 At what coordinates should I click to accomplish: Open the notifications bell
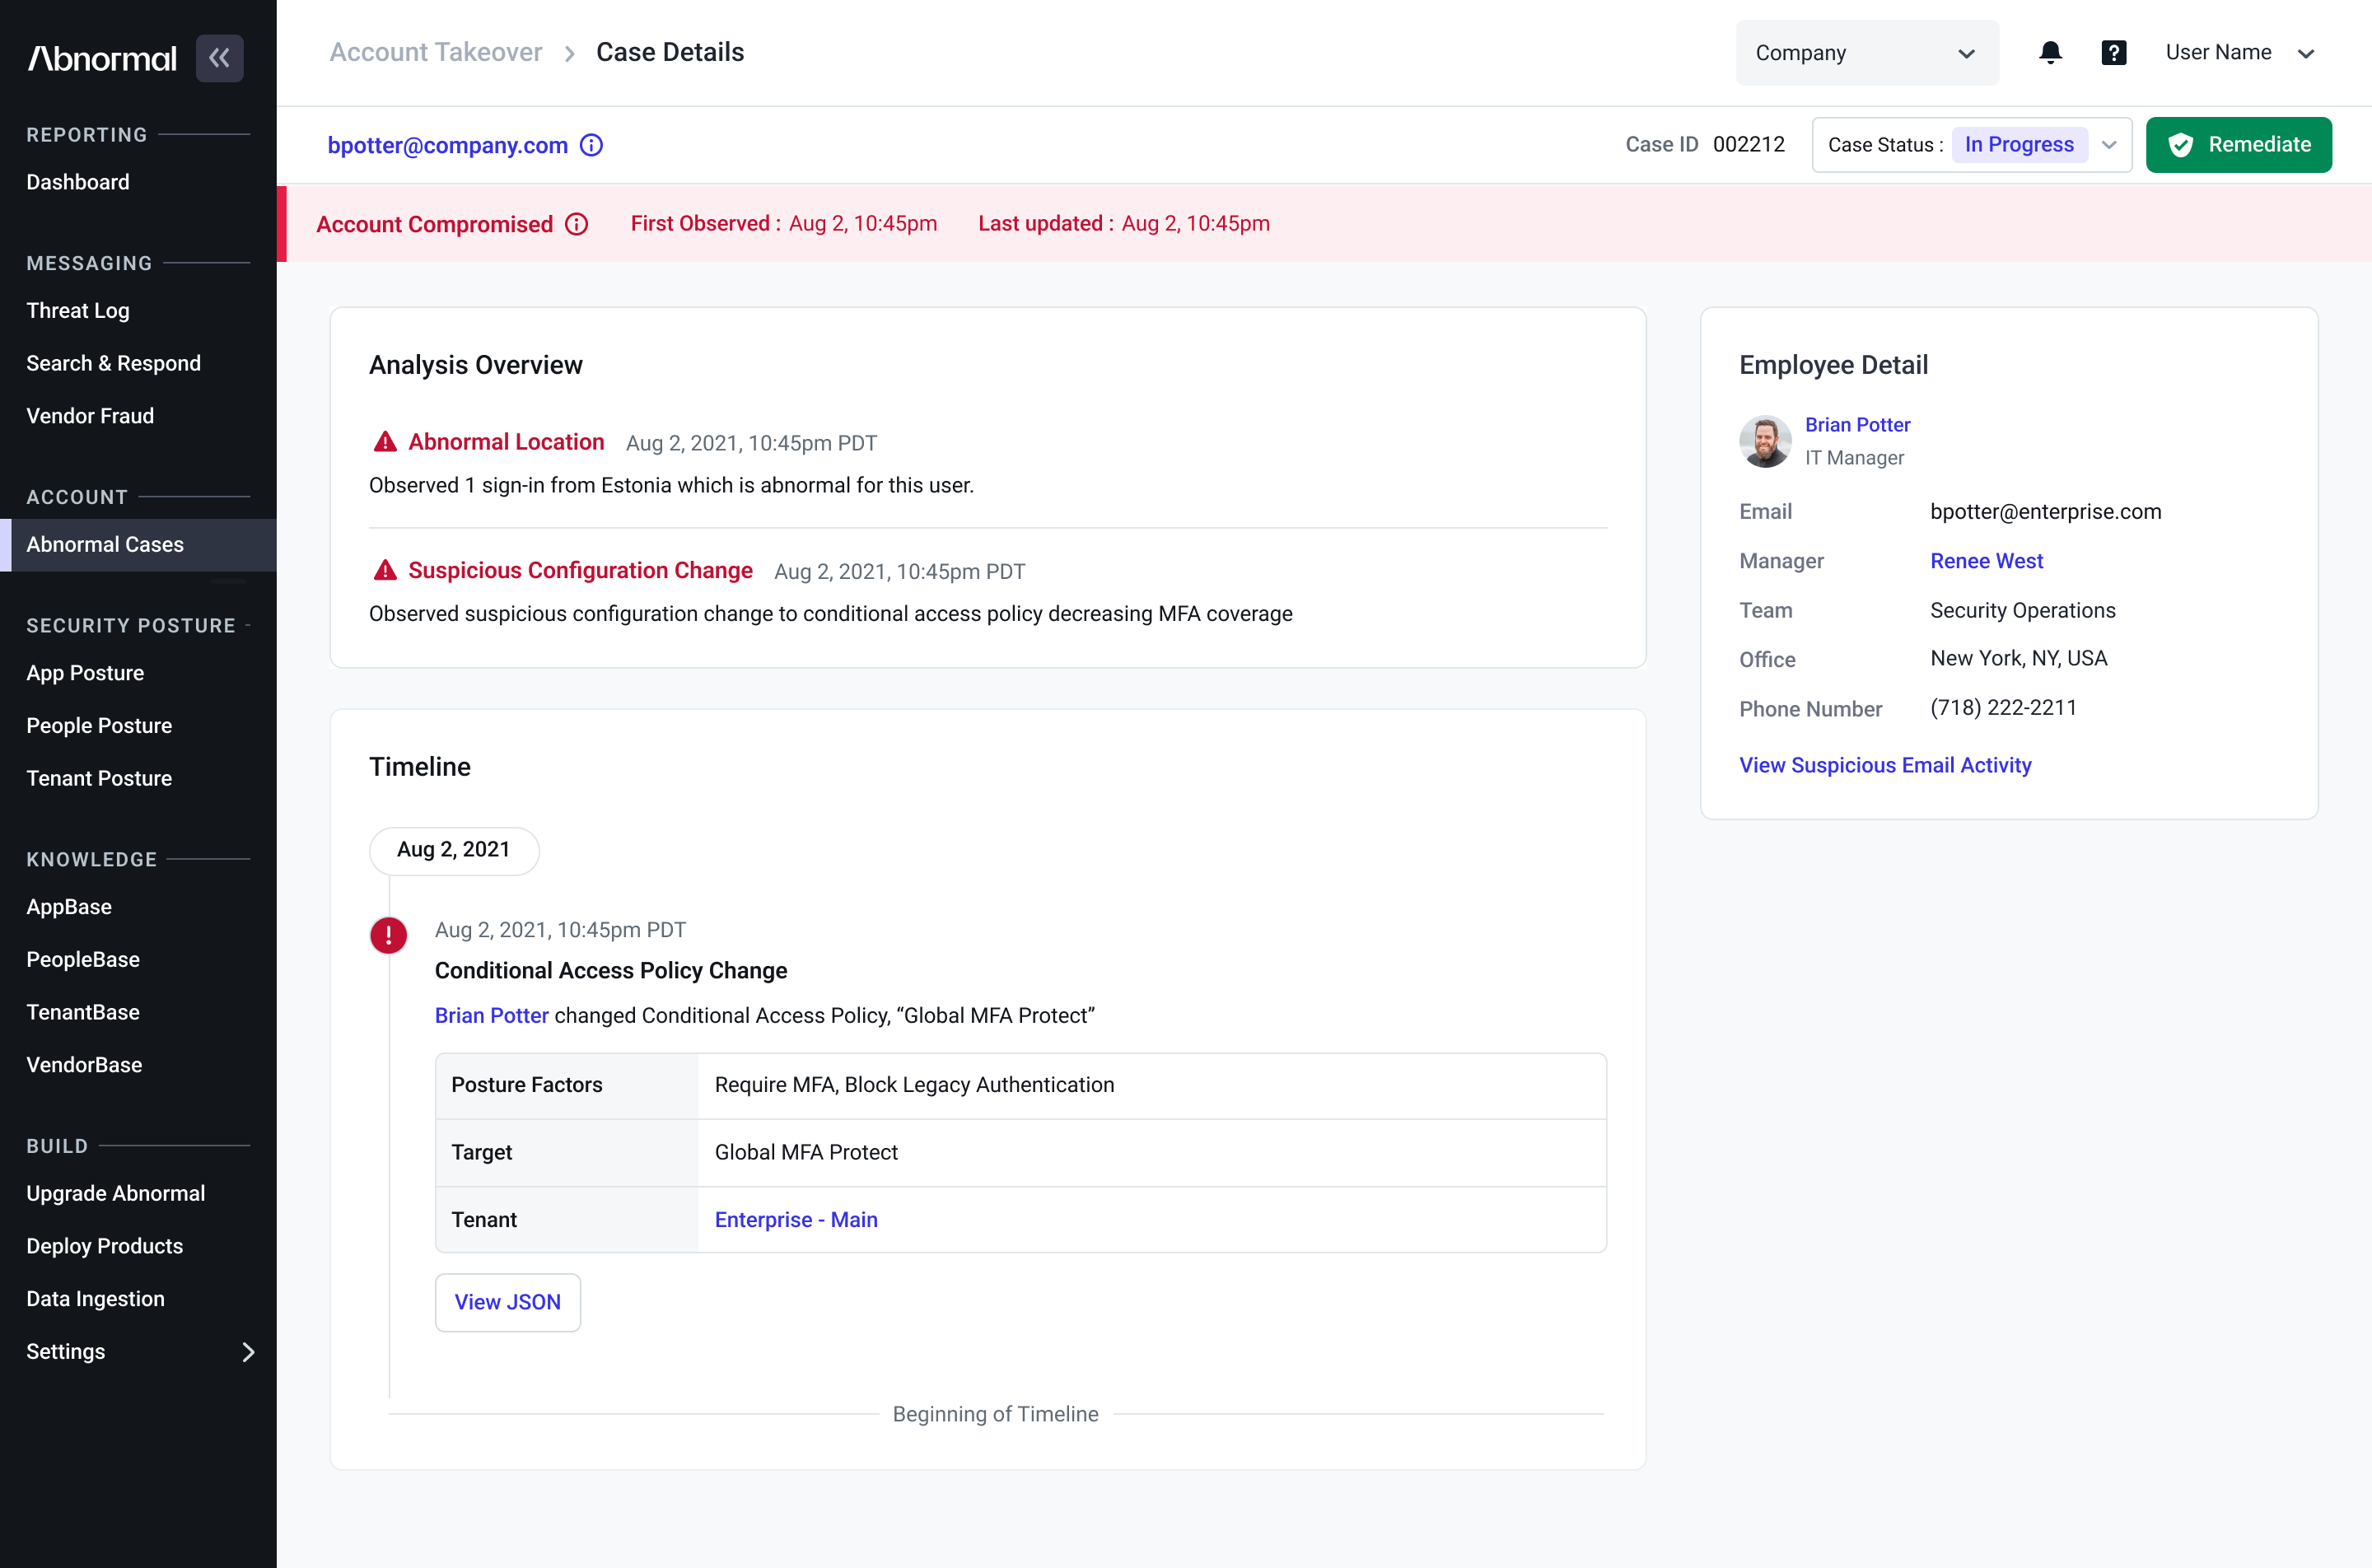tap(2050, 53)
